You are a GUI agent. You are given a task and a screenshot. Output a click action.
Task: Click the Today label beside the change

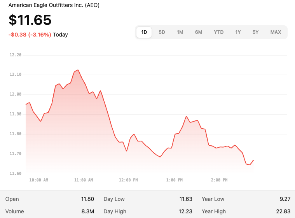(60, 35)
